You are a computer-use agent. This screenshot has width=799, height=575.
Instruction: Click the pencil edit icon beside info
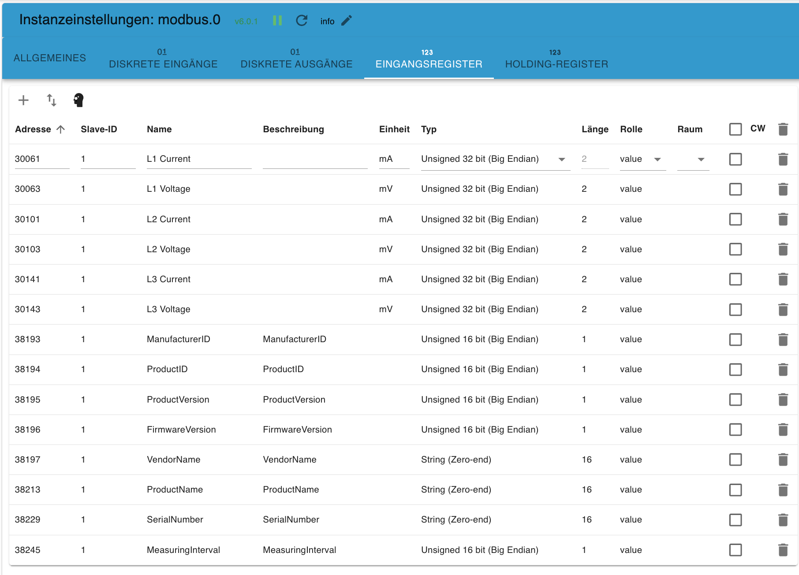(347, 21)
